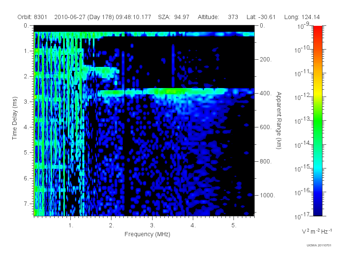The height and width of the screenshot is (254, 339).
Task: Select the date 2010-06-27 (Day 178) text
Action: pos(84,17)
